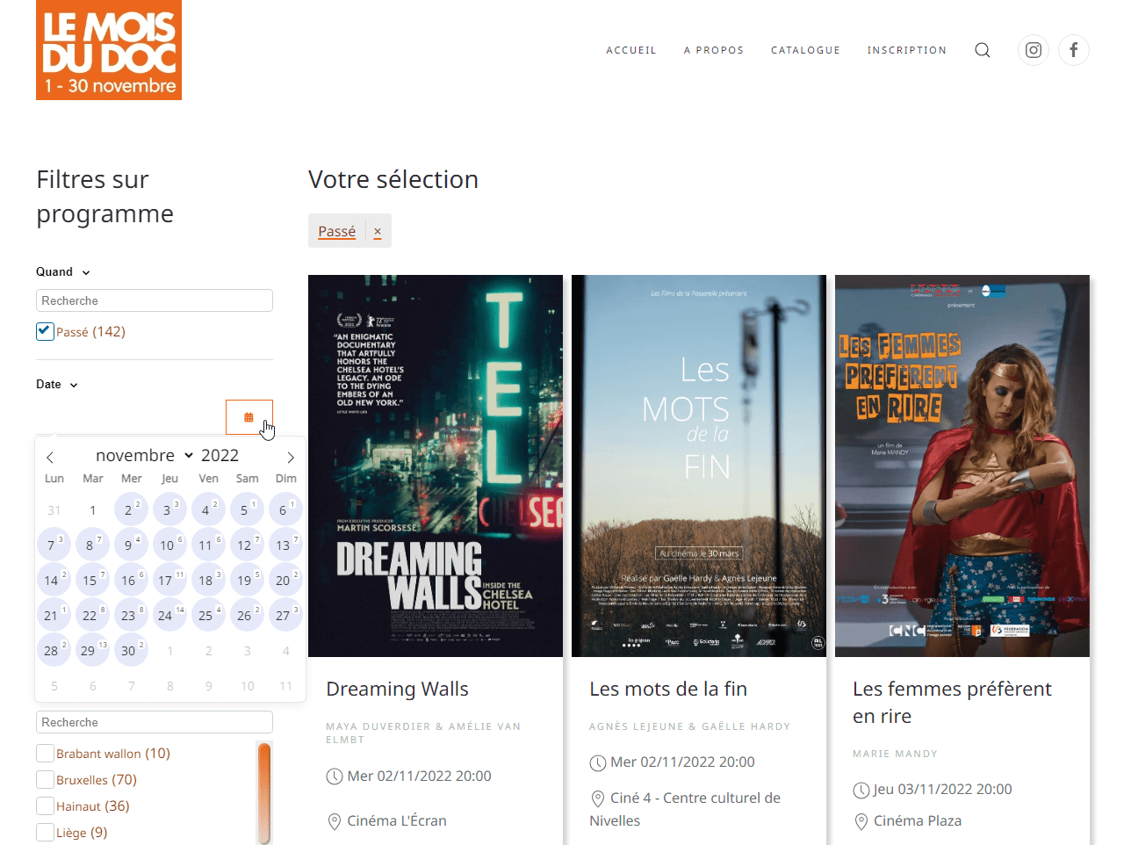Go to the Inscription menu item
The width and height of the screenshot is (1124, 845).
point(907,50)
